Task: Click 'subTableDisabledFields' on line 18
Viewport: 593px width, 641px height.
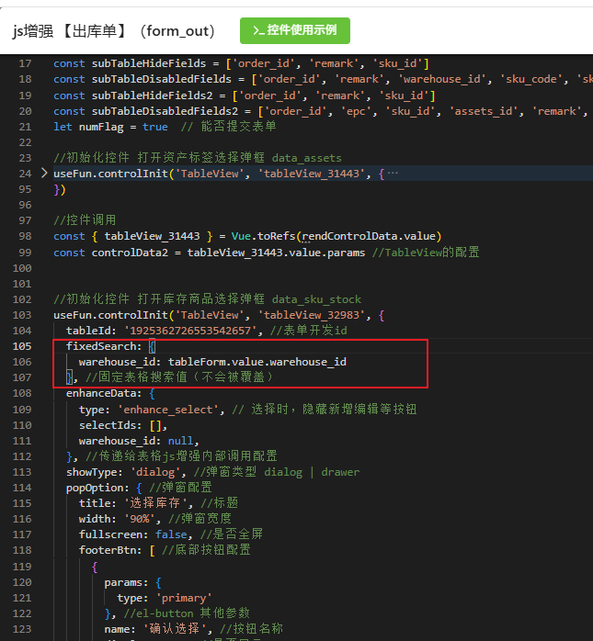Action: click(x=161, y=79)
